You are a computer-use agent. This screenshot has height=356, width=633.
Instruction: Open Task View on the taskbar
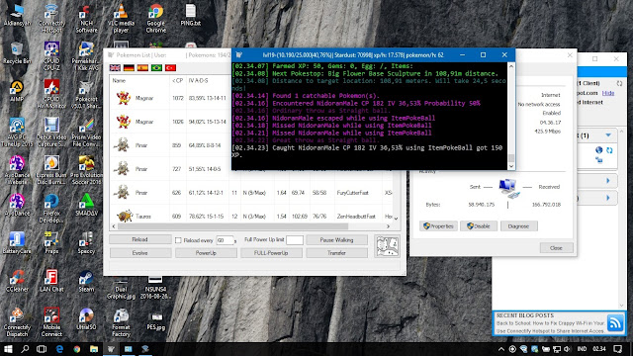coord(42,349)
